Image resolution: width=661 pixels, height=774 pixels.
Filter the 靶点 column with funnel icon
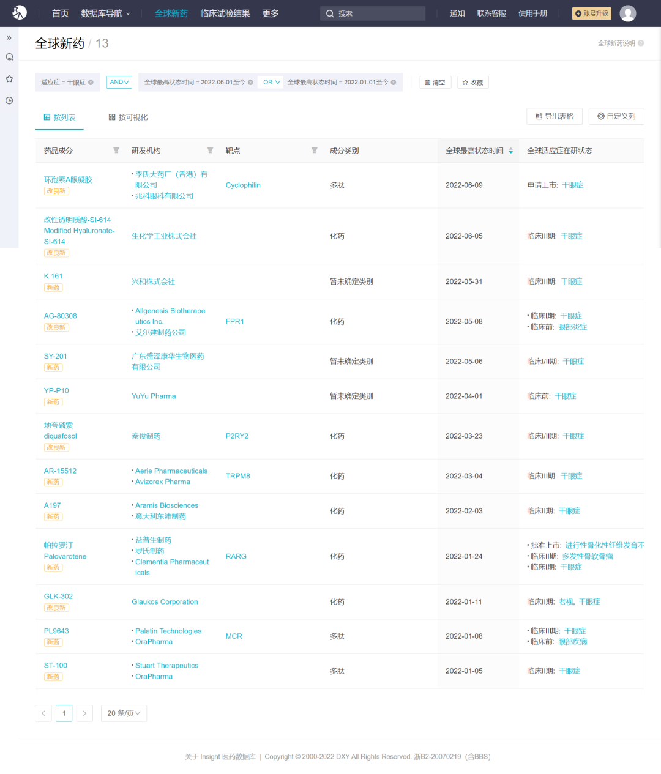coord(314,151)
